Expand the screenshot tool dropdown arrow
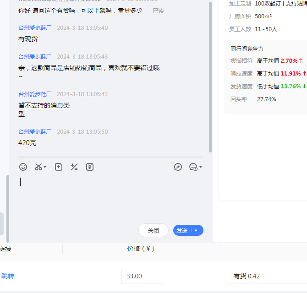 pyautogui.click(x=45, y=168)
